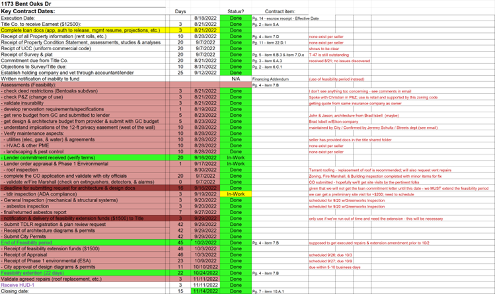Select 'final/returned asbestos report' cell
Image resolution: width=495 pixels, height=294 pixels.
[83, 212]
